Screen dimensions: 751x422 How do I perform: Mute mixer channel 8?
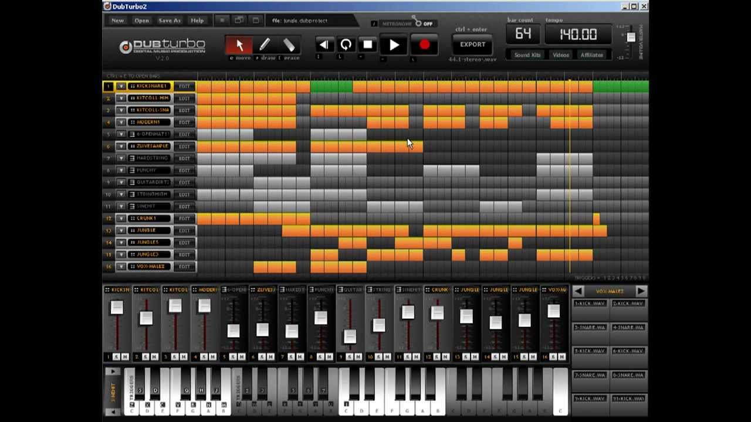[x=330, y=356]
